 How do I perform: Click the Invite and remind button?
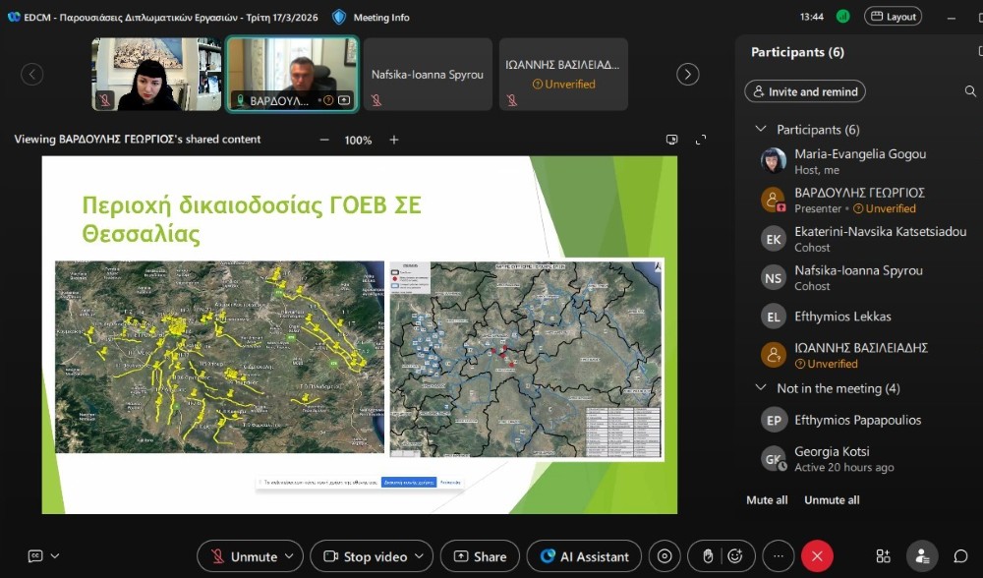click(805, 91)
